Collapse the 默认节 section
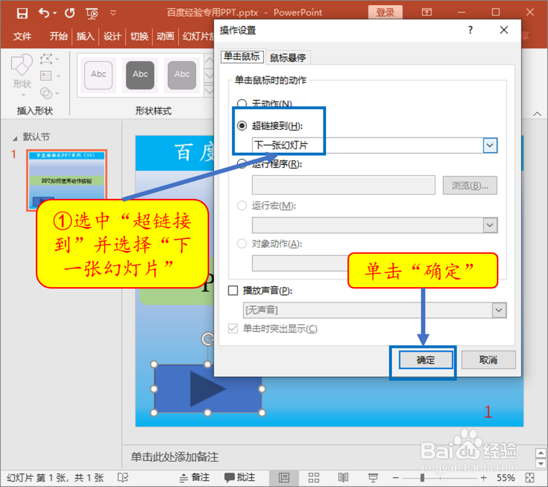Image resolution: width=548 pixels, height=487 pixels. coord(15,139)
